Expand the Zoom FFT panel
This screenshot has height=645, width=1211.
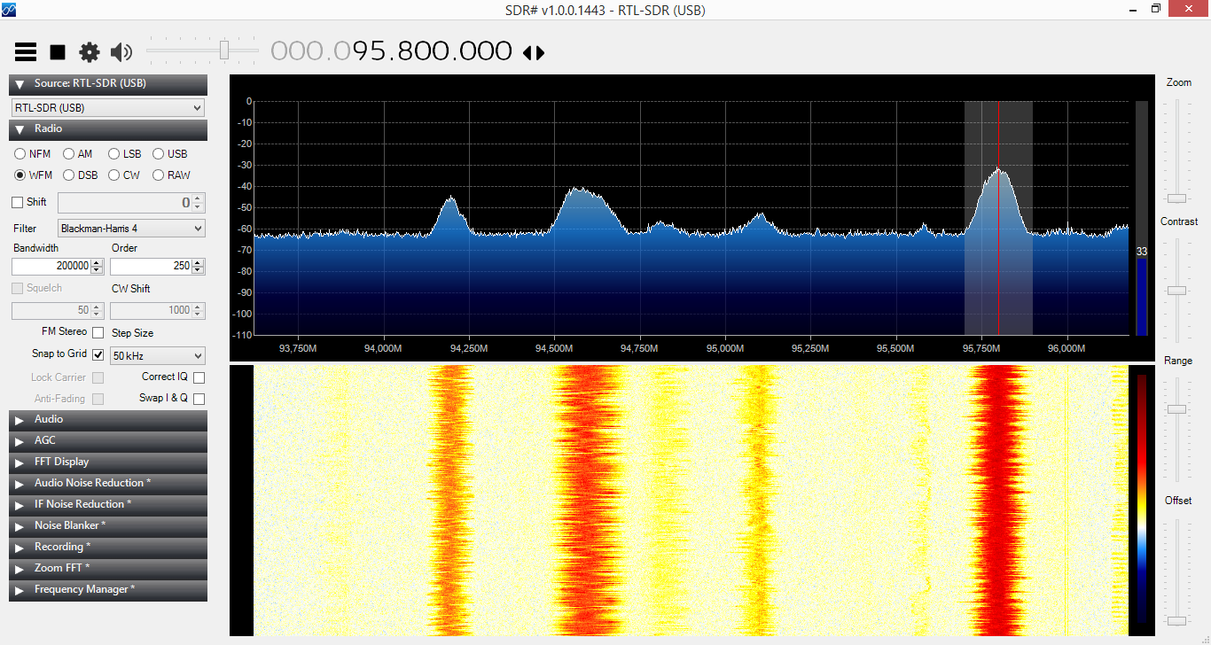click(x=108, y=568)
